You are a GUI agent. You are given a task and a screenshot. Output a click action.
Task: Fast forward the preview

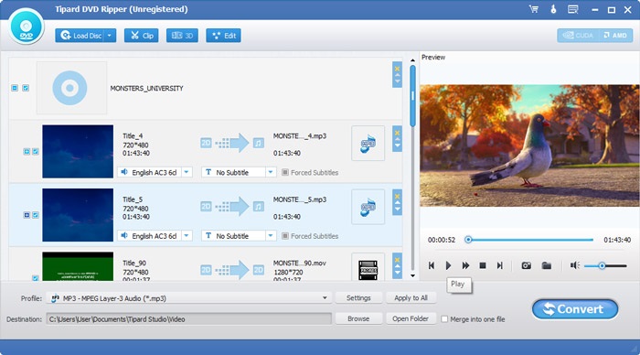(465, 265)
